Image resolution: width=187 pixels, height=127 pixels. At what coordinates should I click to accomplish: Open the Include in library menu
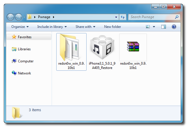point(52,27)
